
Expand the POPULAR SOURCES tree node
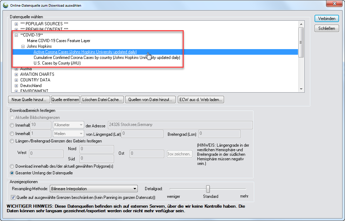(x=16, y=24)
